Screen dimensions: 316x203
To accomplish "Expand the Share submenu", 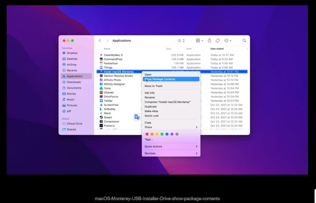I will pos(171,127).
